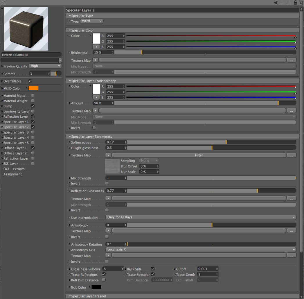This screenshot has height=299, width=304.
Task: Select Diffuse Layer 1 in channel list
Action: click(15, 148)
